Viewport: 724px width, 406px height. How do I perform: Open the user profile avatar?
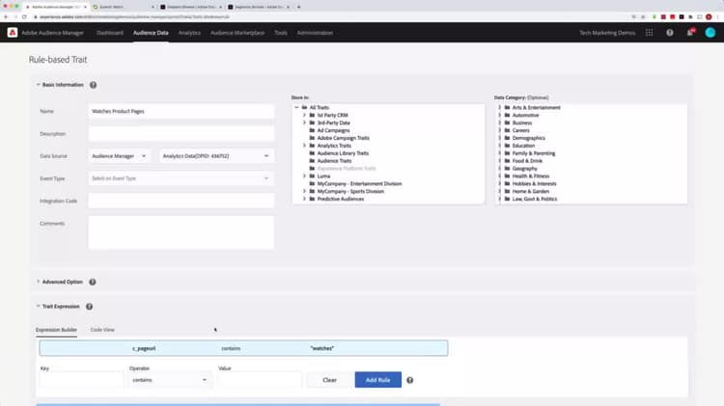(x=710, y=32)
